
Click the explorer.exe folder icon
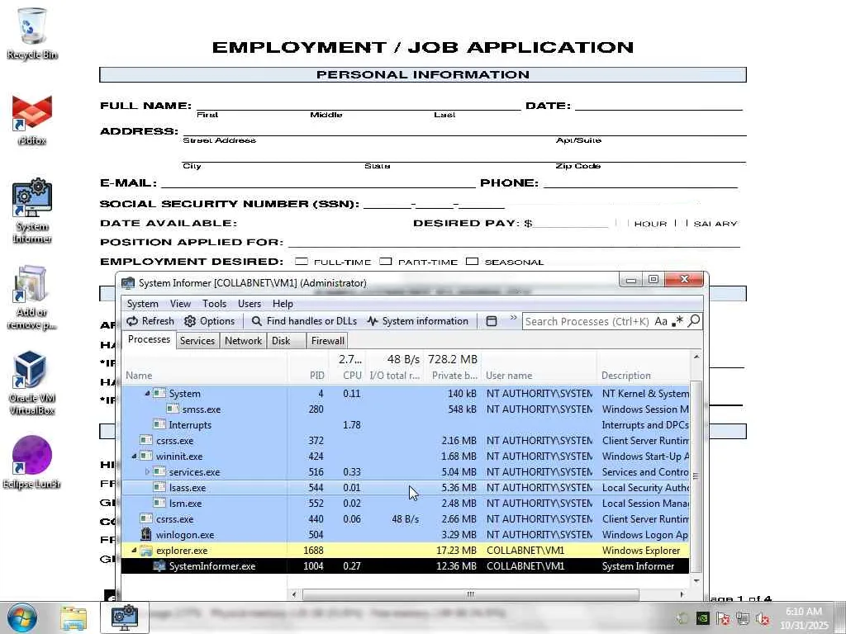point(146,551)
